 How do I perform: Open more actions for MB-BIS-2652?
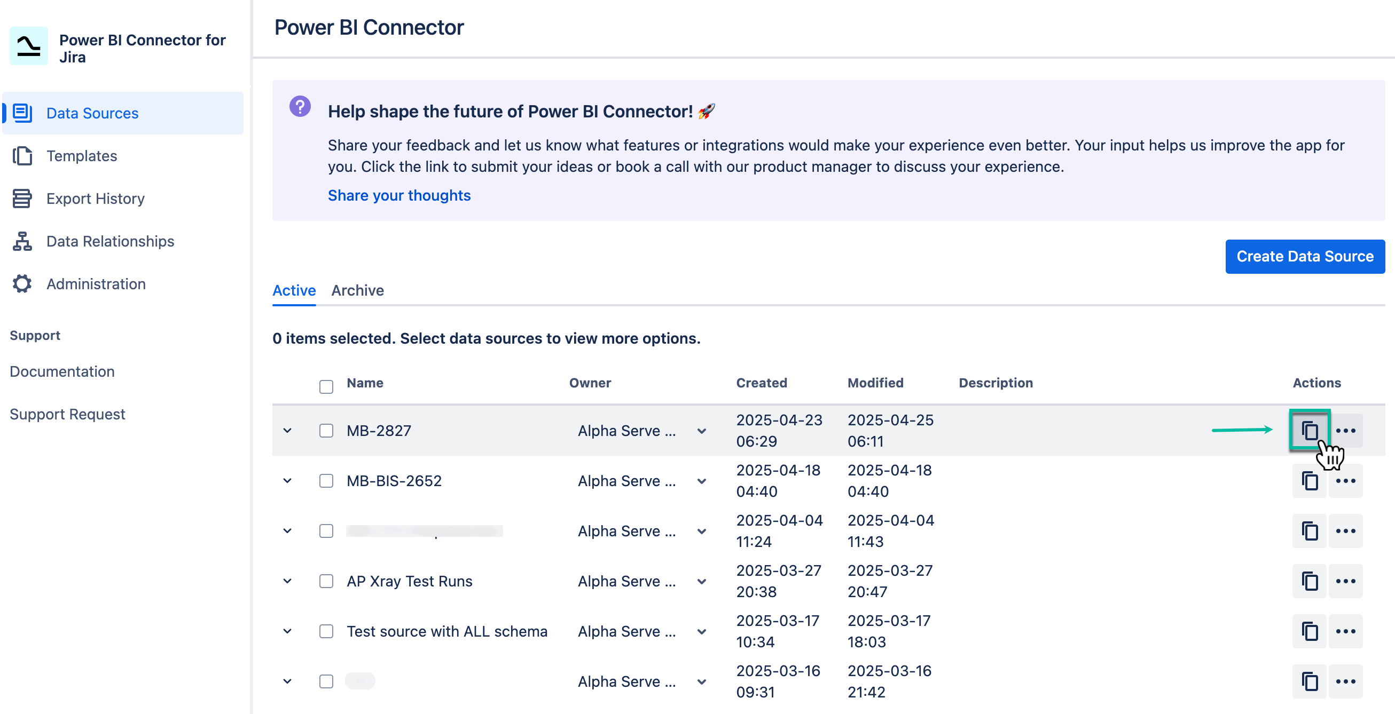1346,480
